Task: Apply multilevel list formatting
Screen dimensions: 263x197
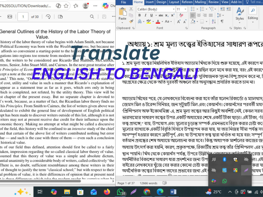Action: pos(211,9)
